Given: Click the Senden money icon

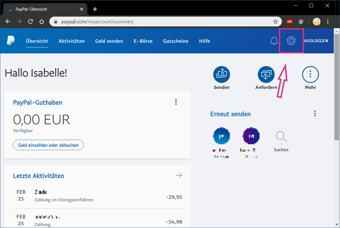Looking at the screenshot, I should [x=221, y=74].
